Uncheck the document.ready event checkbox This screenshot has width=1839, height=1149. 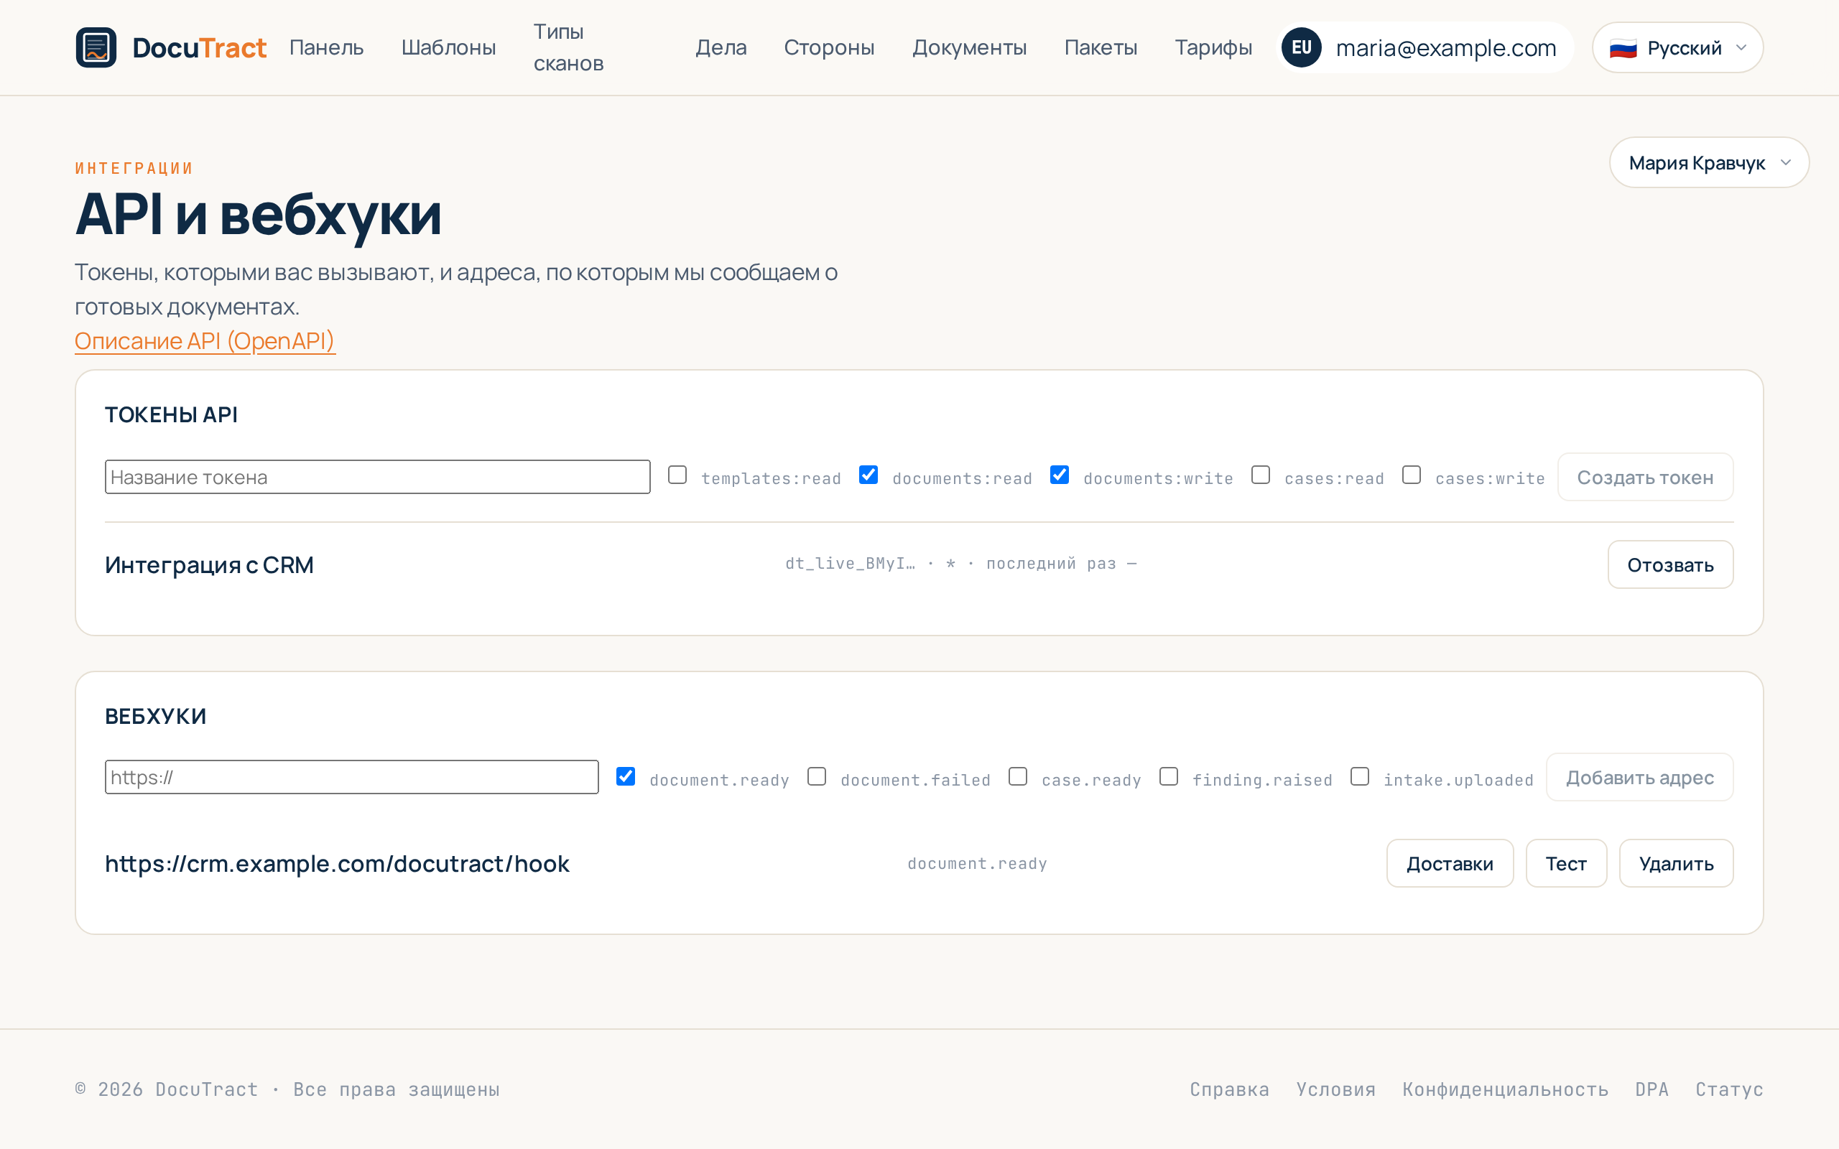click(626, 776)
